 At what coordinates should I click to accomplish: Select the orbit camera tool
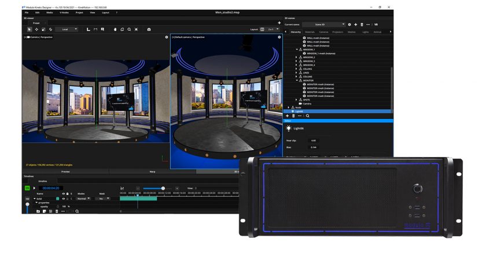122,29
